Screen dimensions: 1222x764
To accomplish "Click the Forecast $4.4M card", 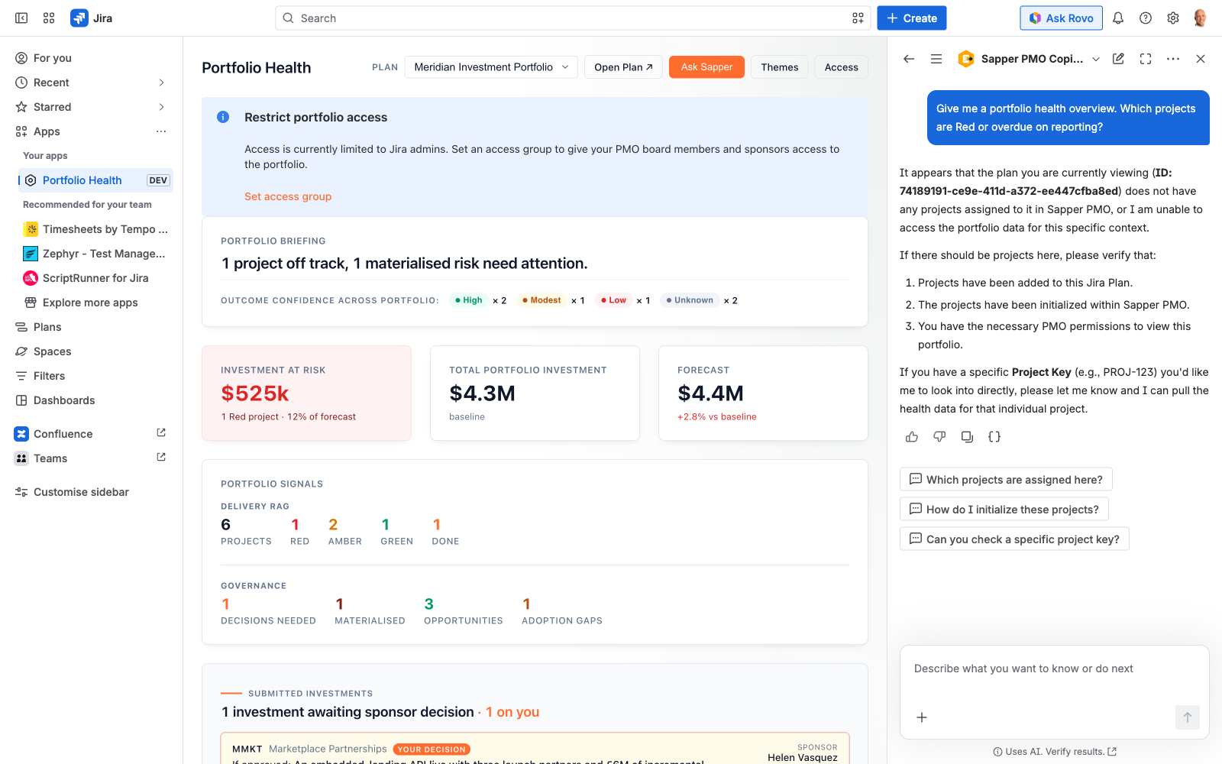I will pos(763,393).
